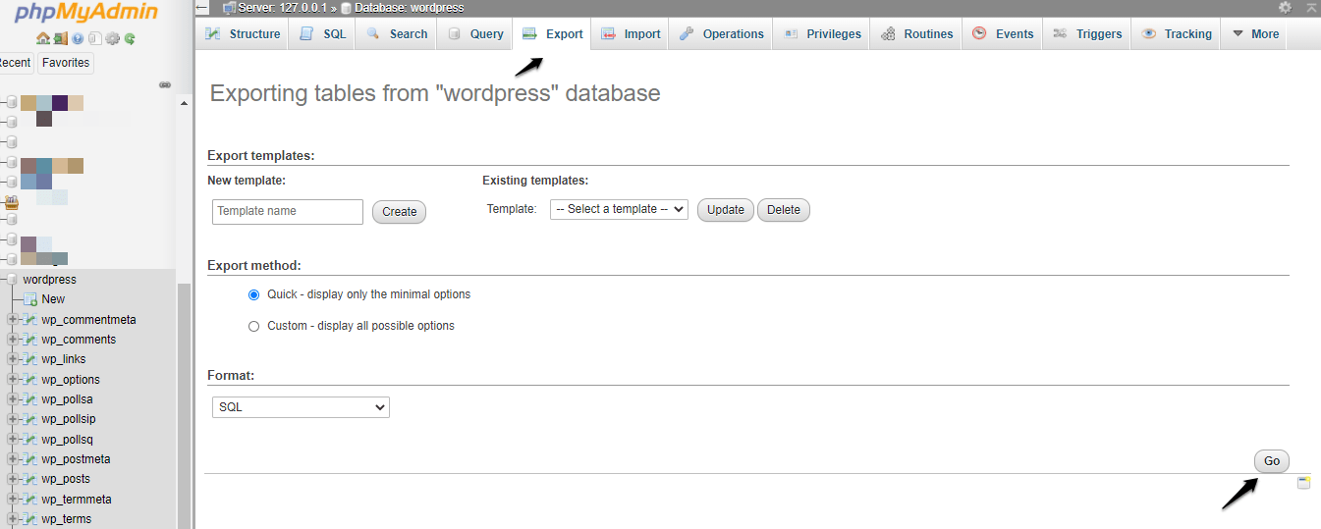
Task: Click the table icon beside wp_pollsa
Action: pos(30,399)
